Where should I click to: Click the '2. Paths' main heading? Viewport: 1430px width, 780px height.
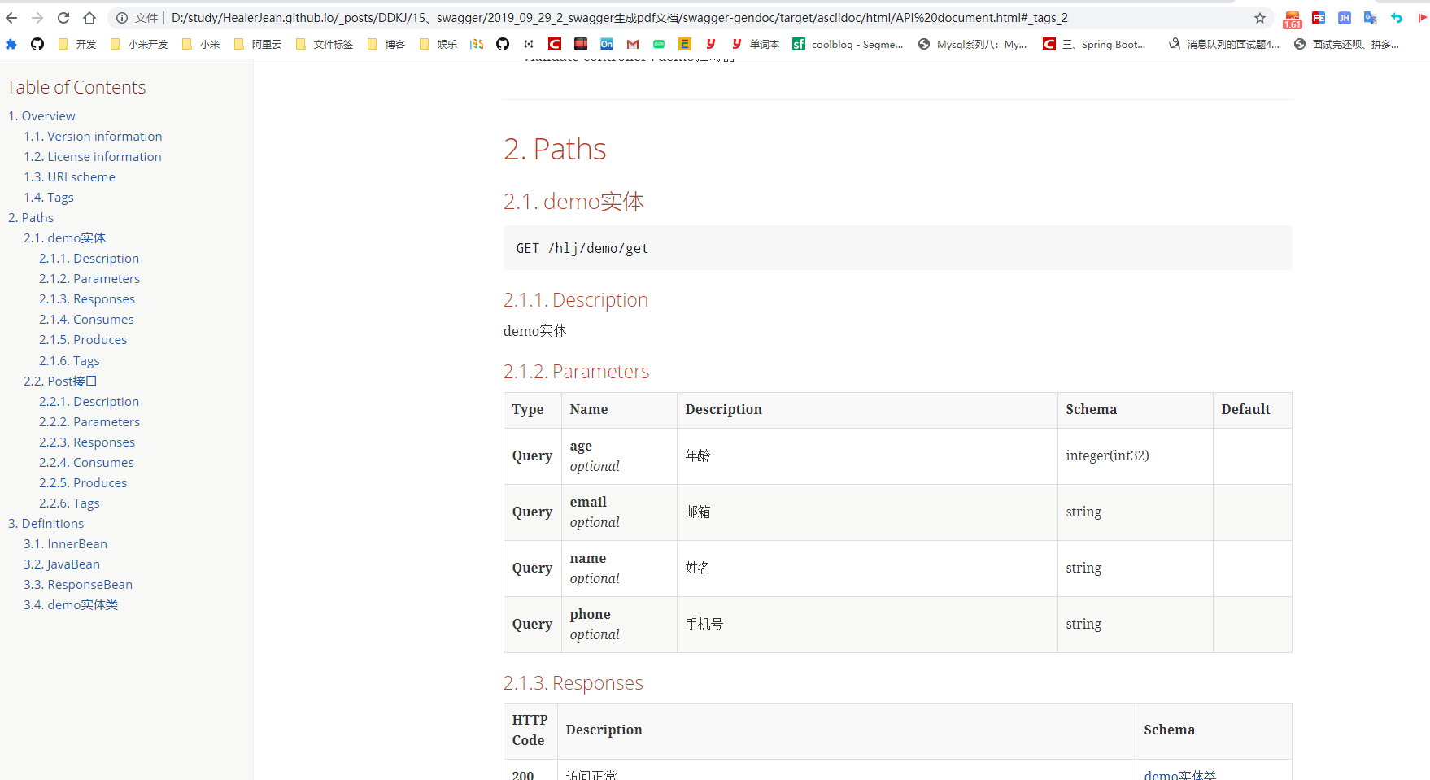(555, 150)
